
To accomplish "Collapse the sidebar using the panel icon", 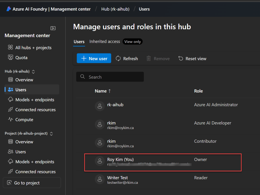I will click(x=53, y=28).
